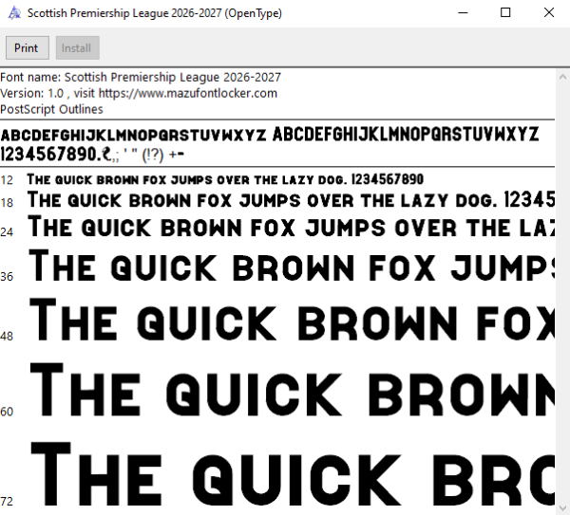This screenshot has width=570, height=515.
Task: Click the size 12 label
Action: [x=7, y=180]
